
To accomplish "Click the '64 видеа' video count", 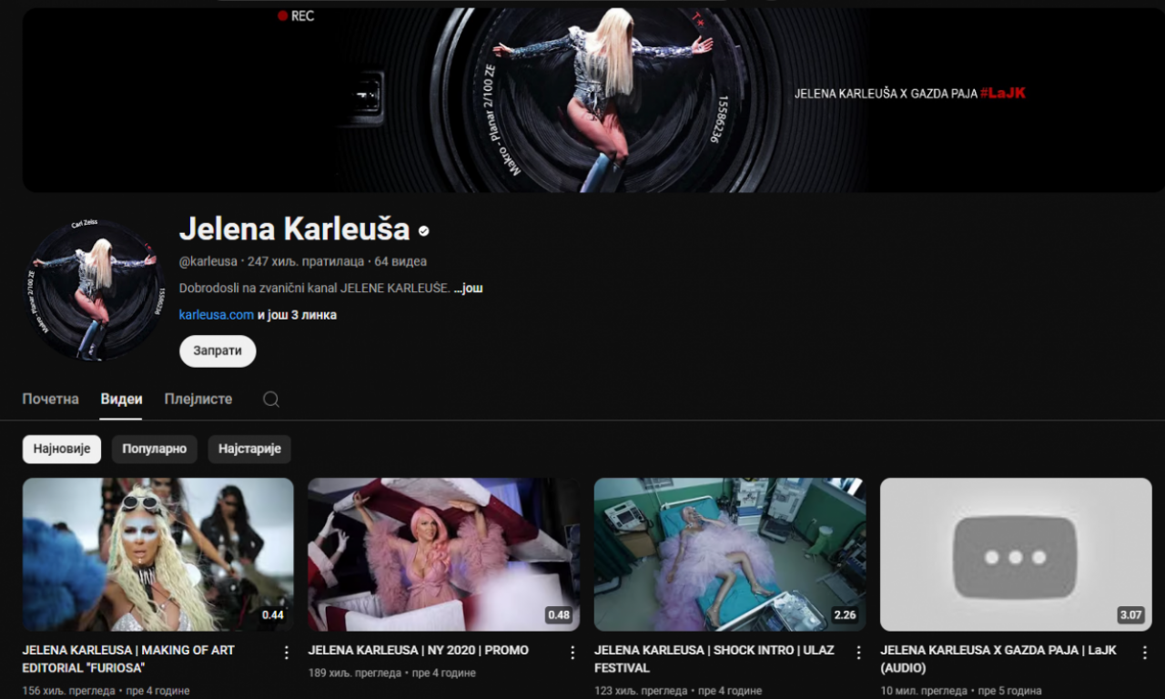I will point(400,261).
